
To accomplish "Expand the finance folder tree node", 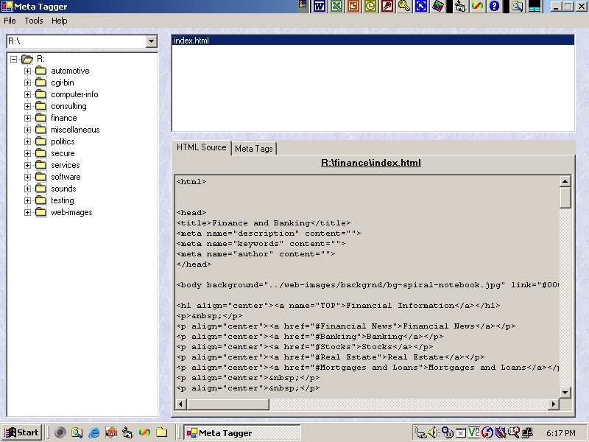I will 28,118.
